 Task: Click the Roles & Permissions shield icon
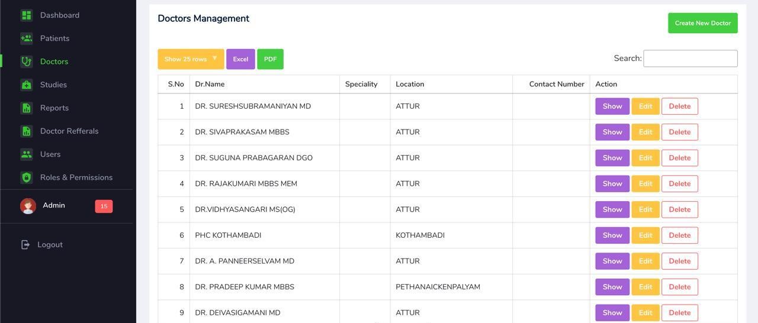pyautogui.click(x=26, y=177)
